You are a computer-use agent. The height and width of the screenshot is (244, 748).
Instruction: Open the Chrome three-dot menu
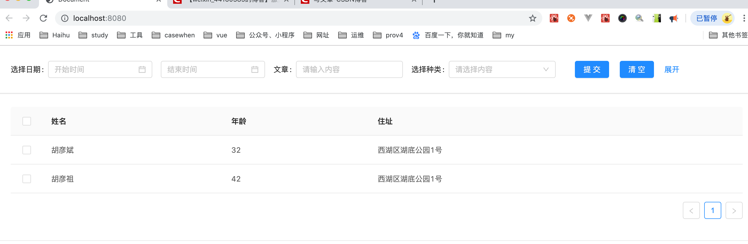click(x=744, y=18)
